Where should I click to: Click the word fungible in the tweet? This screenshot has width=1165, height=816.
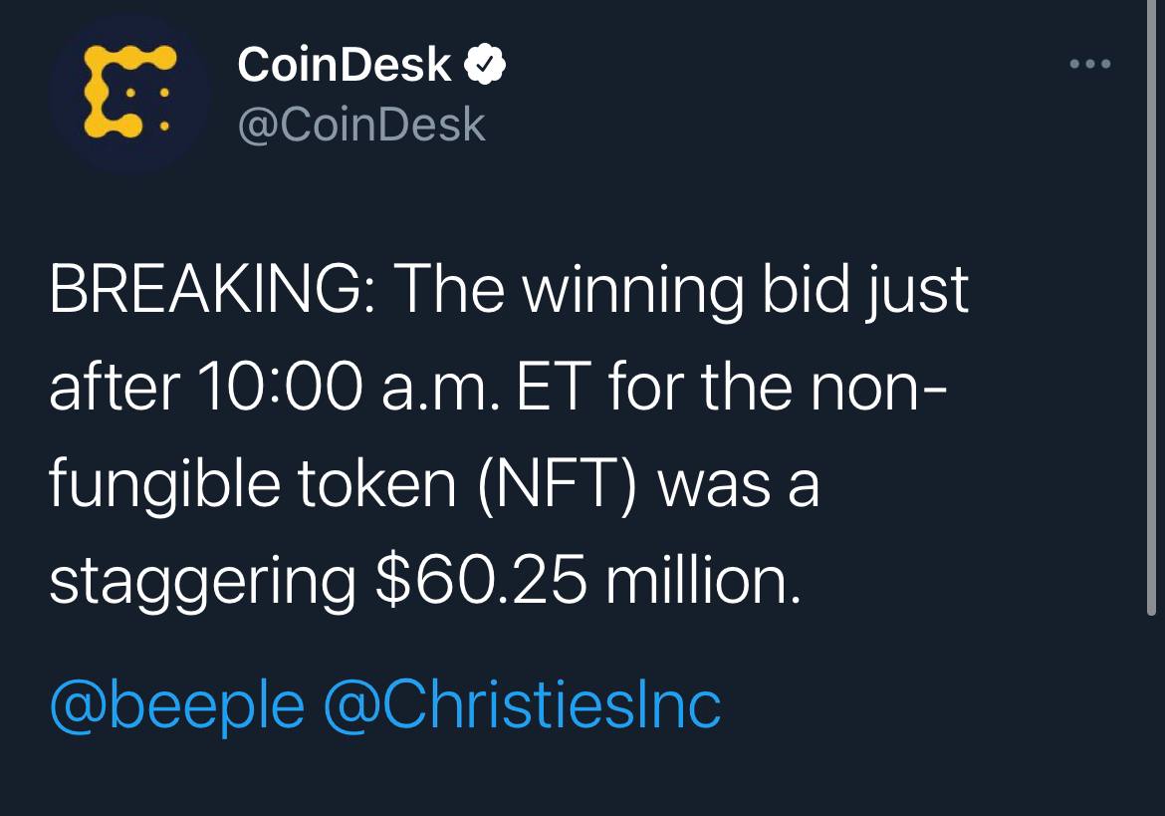pos(164,485)
